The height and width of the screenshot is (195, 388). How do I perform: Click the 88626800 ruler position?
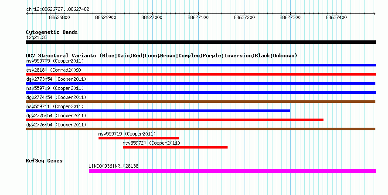(x=59, y=17)
